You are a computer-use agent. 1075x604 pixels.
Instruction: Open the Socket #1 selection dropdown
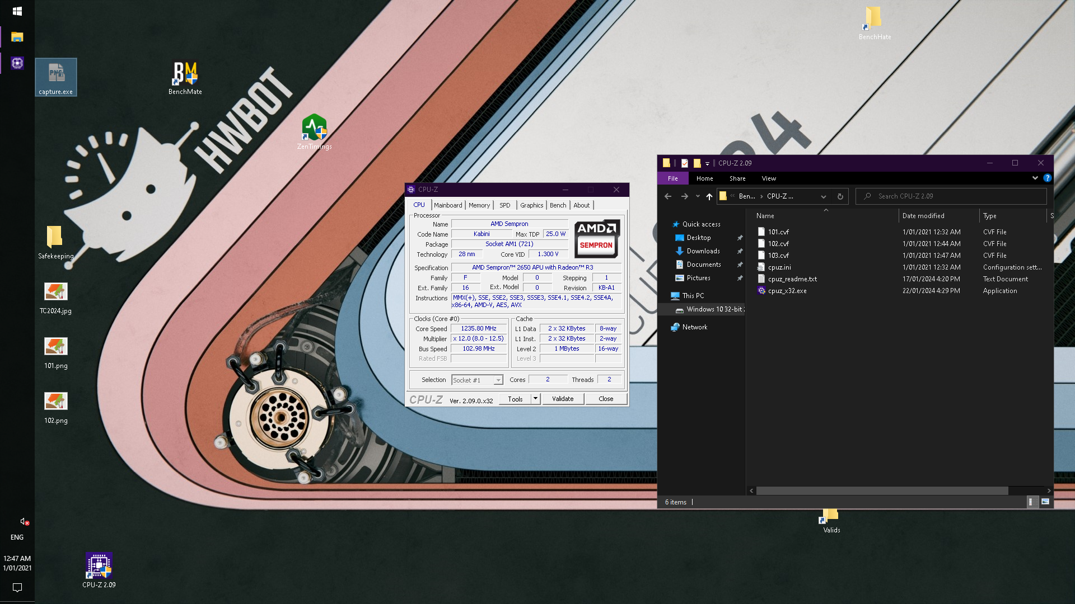(x=498, y=380)
